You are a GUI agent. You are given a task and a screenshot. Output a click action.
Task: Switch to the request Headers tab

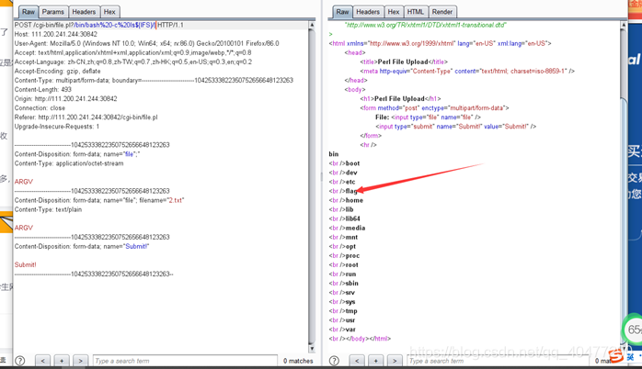[x=84, y=12]
